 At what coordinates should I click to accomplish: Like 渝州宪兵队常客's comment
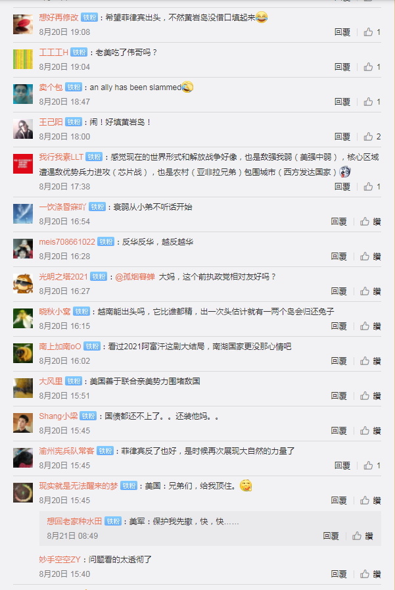pos(372,466)
